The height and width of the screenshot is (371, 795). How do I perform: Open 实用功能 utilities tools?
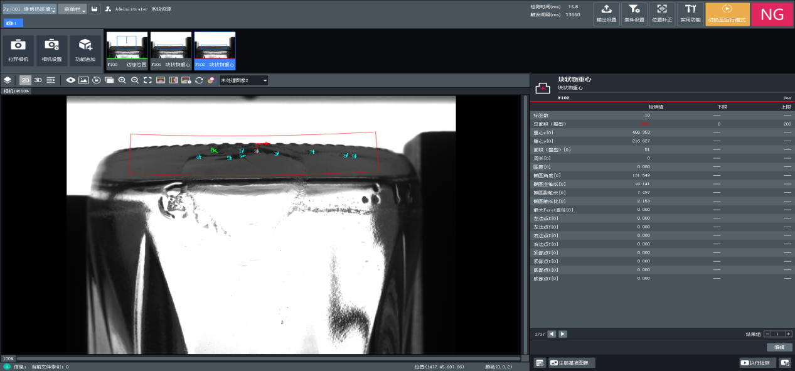690,13
